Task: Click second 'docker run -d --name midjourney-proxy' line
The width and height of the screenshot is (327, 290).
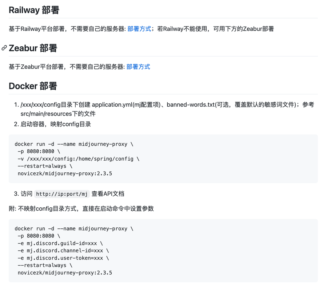Action: (74, 228)
